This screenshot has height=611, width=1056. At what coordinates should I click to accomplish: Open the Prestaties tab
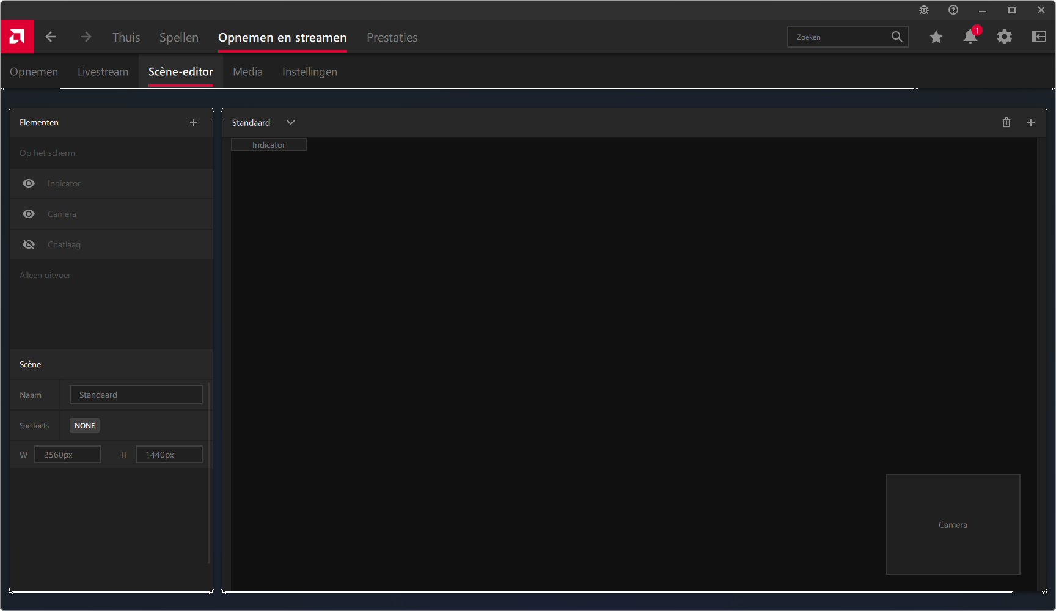click(x=392, y=37)
